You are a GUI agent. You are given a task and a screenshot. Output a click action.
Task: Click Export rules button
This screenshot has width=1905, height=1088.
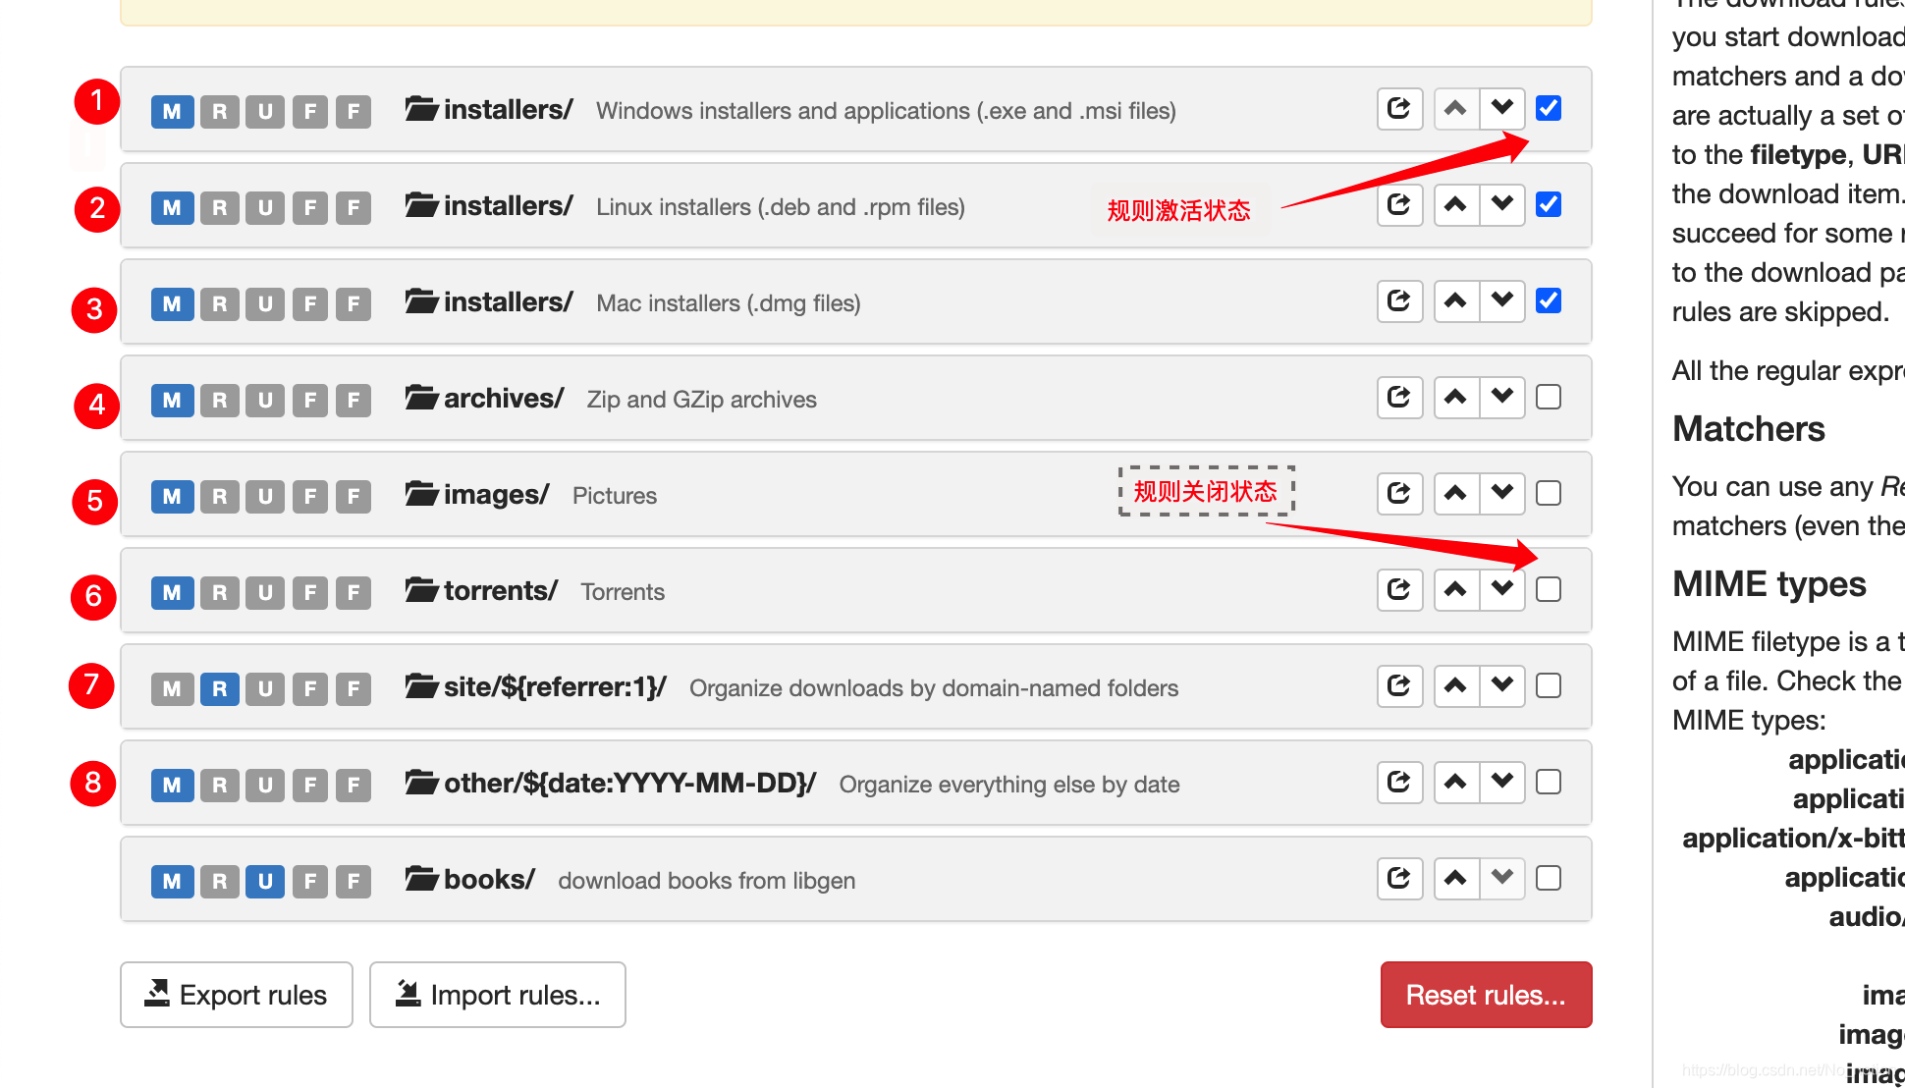[x=236, y=995]
